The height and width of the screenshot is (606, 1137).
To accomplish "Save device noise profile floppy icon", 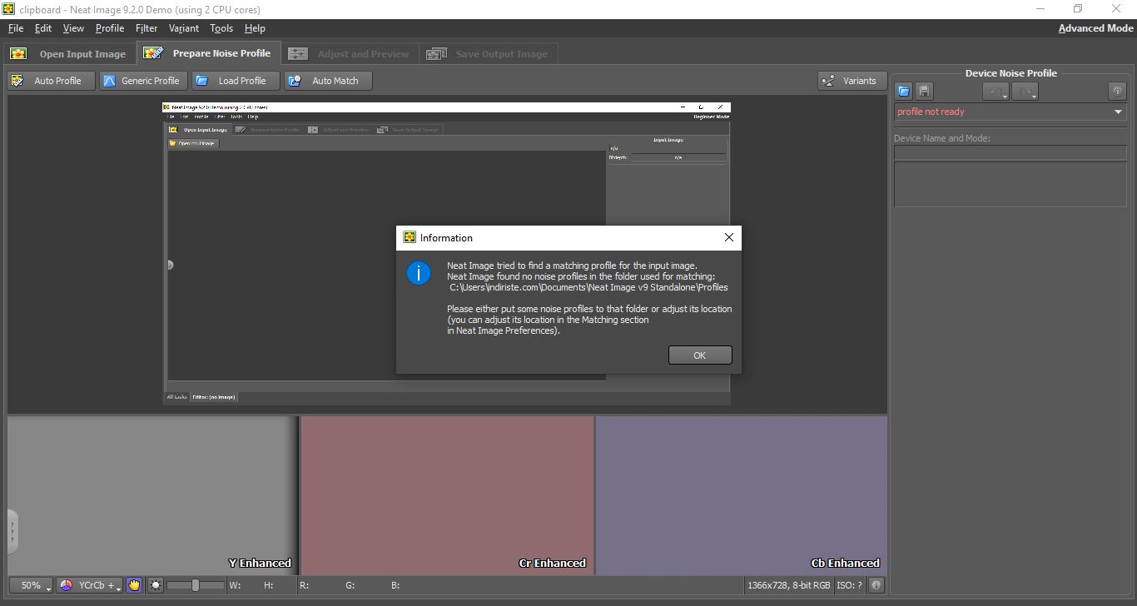I will [x=924, y=91].
